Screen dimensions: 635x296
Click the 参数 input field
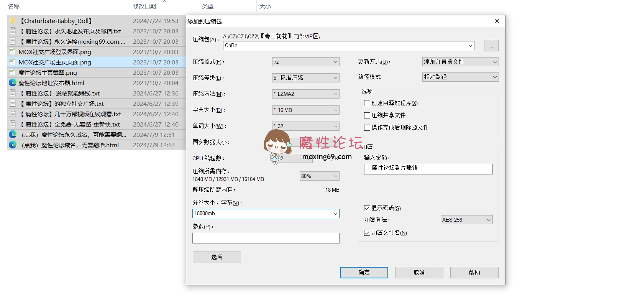(x=266, y=238)
